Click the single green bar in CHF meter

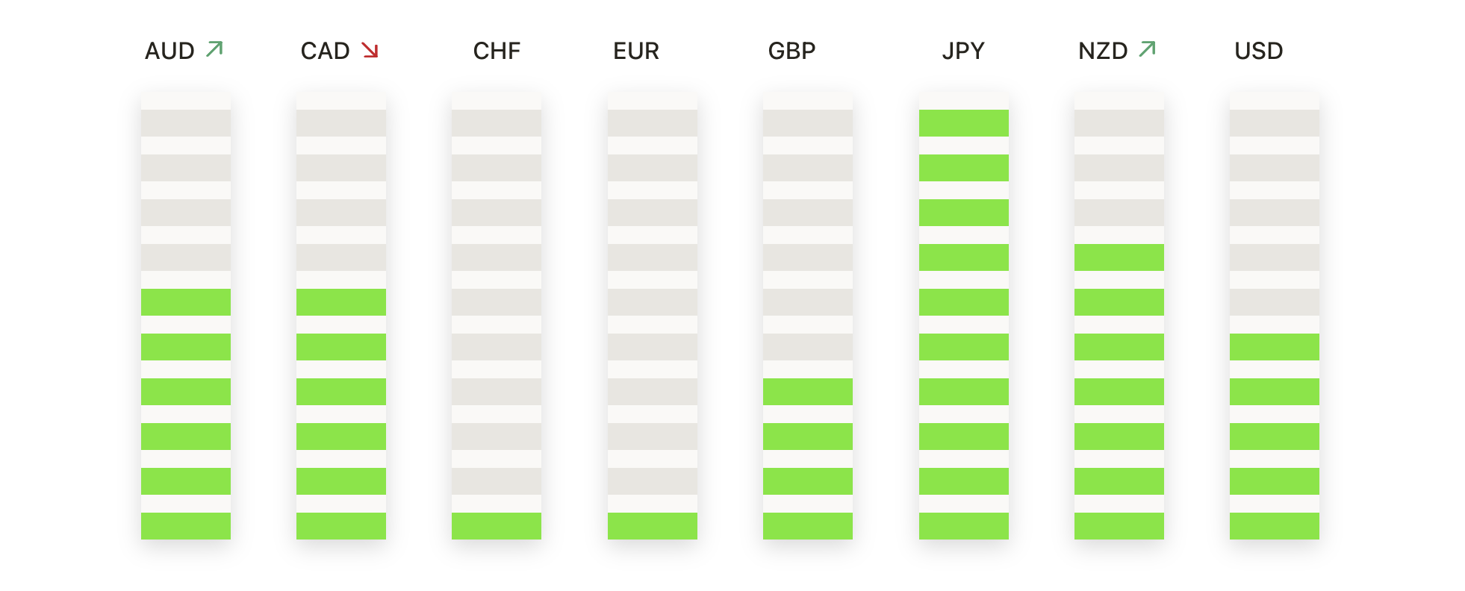tap(497, 526)
